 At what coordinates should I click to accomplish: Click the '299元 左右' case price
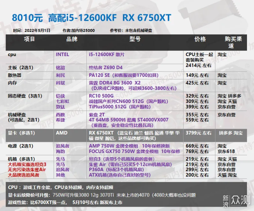(x=197, y=170)
